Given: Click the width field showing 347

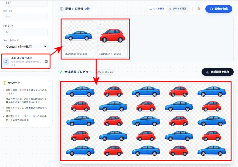Looking at the screenshot, I should pos(25,3).
